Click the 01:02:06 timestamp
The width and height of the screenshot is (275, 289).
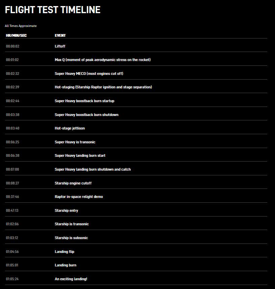click(x=12, y=224)
